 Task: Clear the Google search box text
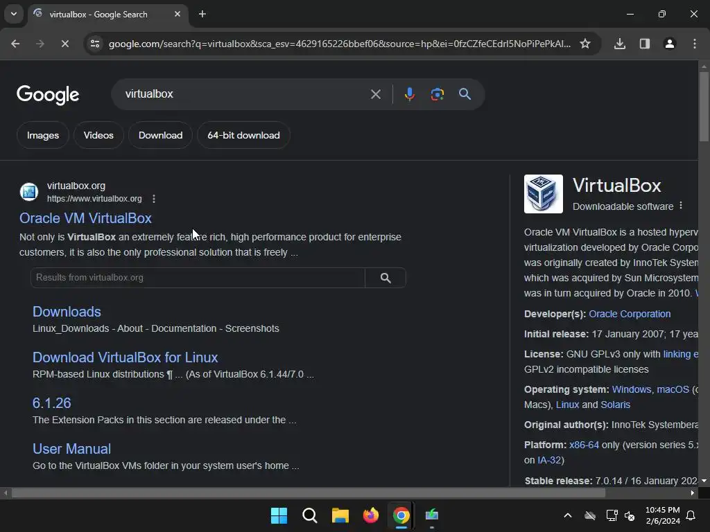point(376,94)
